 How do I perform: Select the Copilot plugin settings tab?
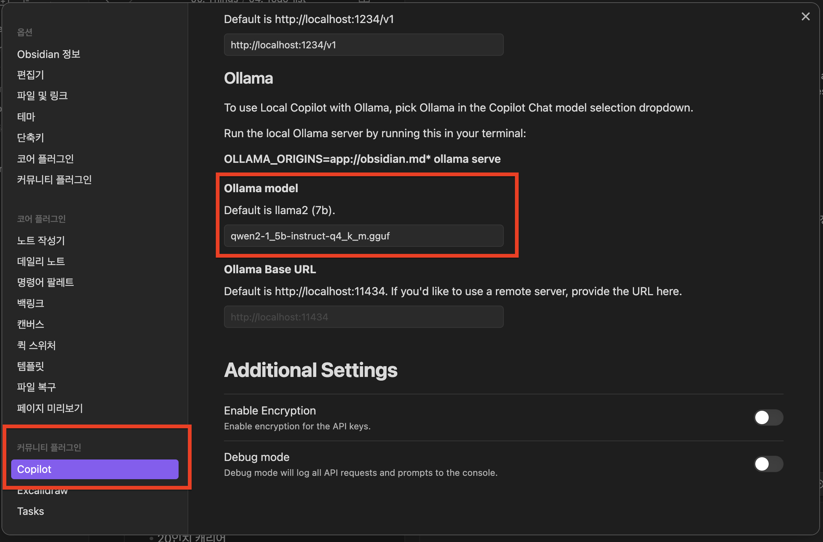[95, 469]
